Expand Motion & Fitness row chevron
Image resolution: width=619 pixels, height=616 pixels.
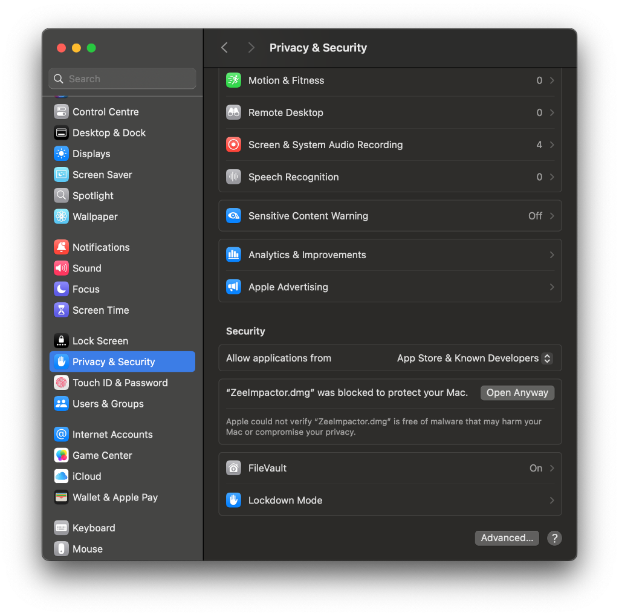click(x=552, y=80)
